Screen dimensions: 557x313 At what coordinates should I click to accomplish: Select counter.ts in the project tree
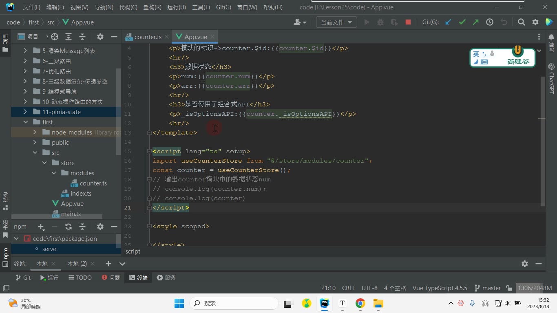(93, 183)
